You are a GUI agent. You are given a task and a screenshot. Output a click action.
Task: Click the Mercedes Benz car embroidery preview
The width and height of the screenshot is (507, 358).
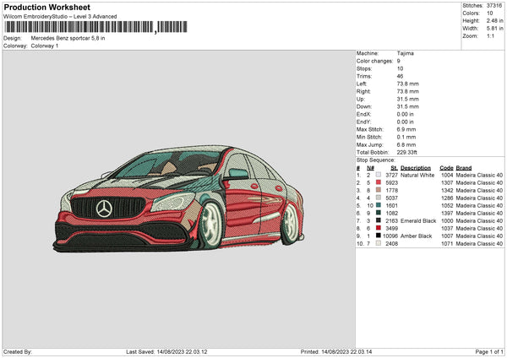click(179, 198)
